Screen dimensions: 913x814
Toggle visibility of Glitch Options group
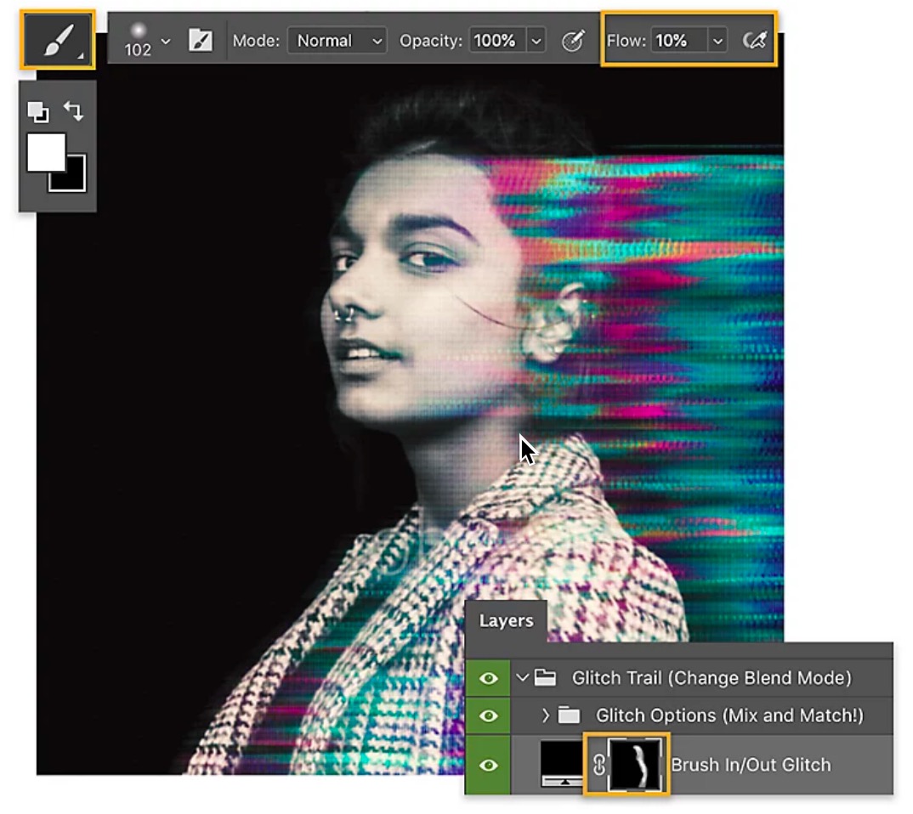(x=488, y=715)
